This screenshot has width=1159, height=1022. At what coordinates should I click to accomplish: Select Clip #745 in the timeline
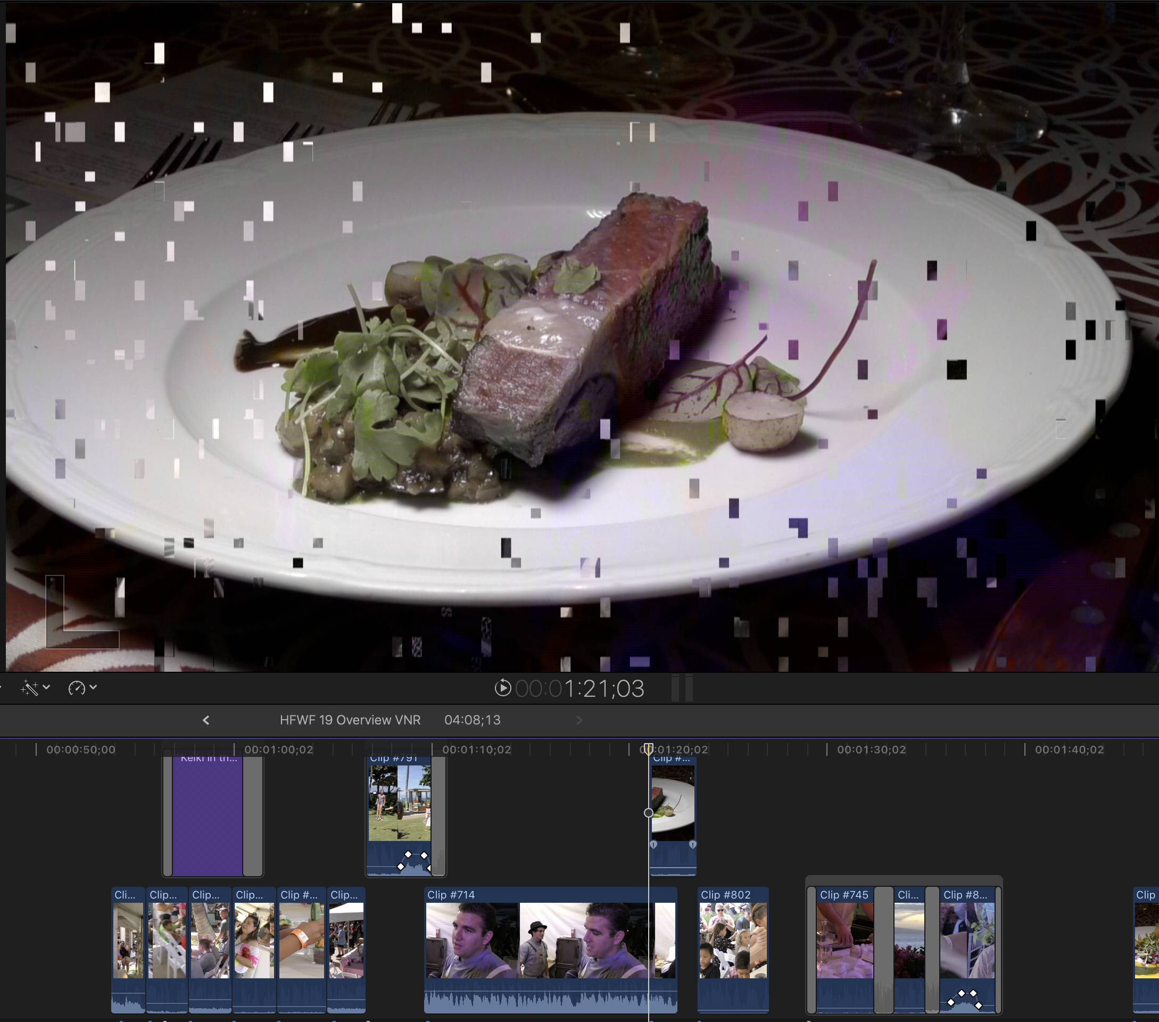pyautogui.click(x=845, y=942)
